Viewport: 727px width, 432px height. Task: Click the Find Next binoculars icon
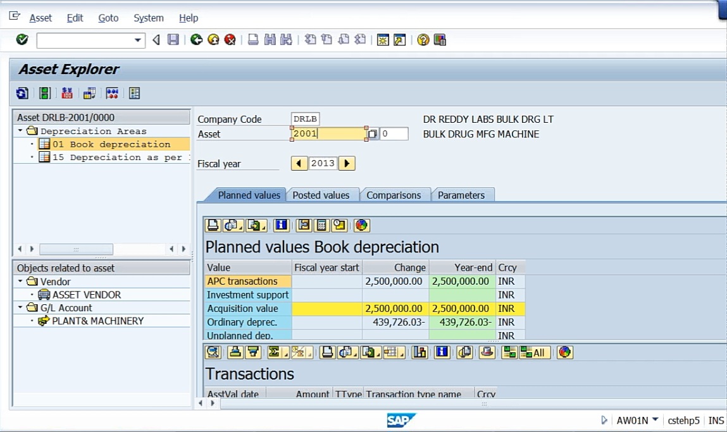[x=287, y=40]
